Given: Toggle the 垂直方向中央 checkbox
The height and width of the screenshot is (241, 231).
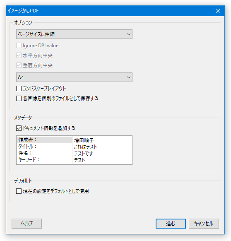Looking at the screenshot, I should (x=19, y=65).
